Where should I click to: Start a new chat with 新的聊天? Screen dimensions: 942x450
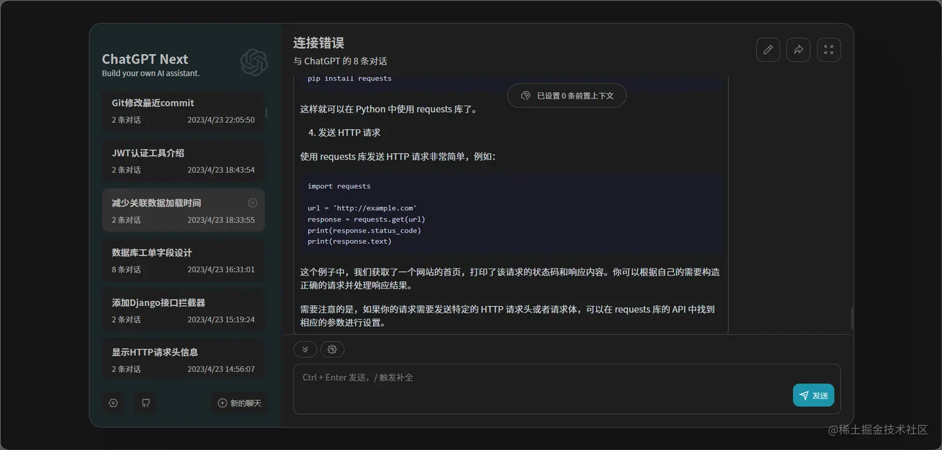click(239, 403)
